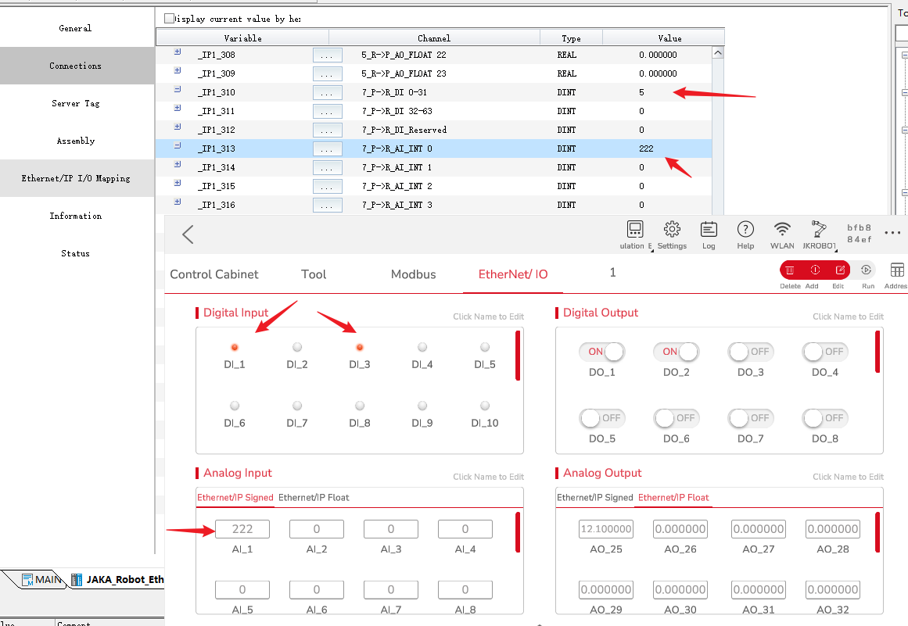Viewport: 908px width, 626px height.
Task: Expand the _IP1_311 variable row
Action: pyautogui.click(x=177, y=109)
